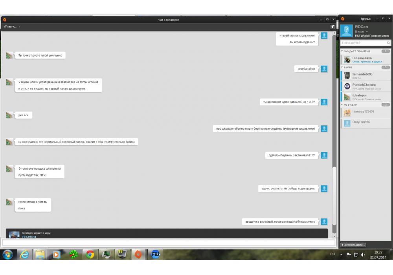The width and height of the screenshot is (393, 275).
Task: Click tohatopor avatar beside 'уже всё'
Action: 9,115
